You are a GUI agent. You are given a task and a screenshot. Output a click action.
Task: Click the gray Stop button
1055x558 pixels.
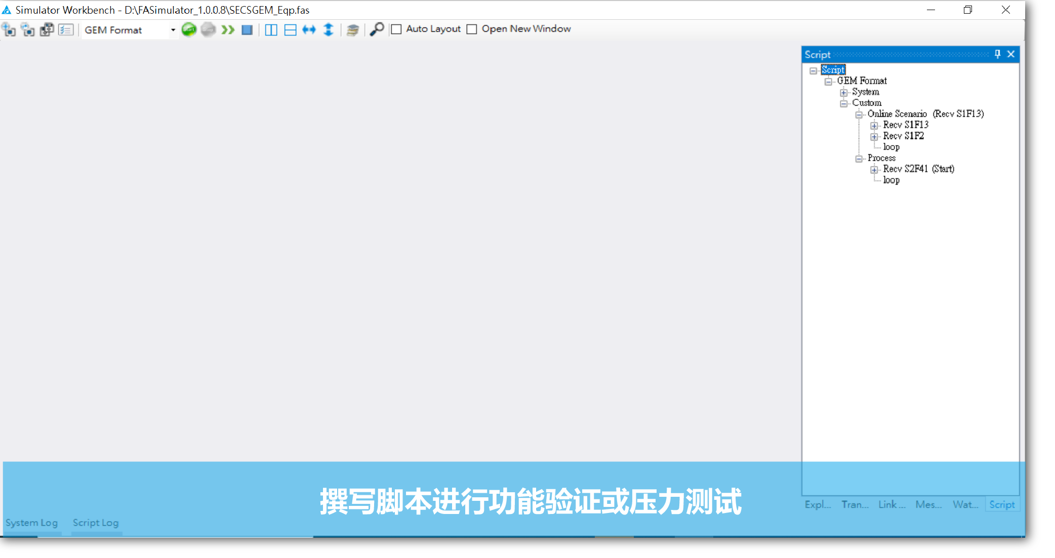(x=208, y=30)
